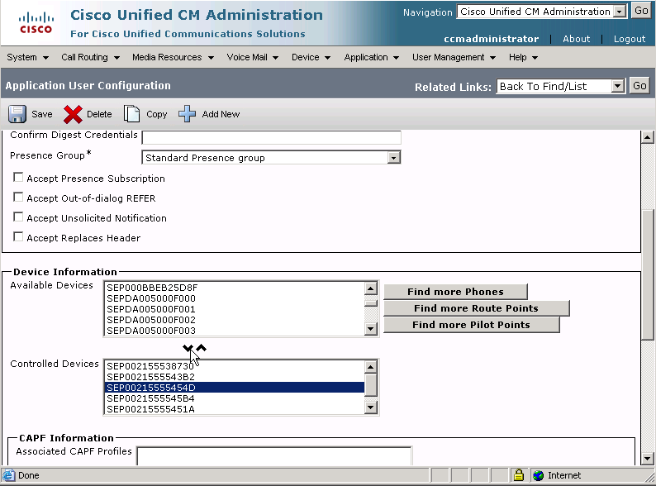Click the Save floppy disk icon

17,114
